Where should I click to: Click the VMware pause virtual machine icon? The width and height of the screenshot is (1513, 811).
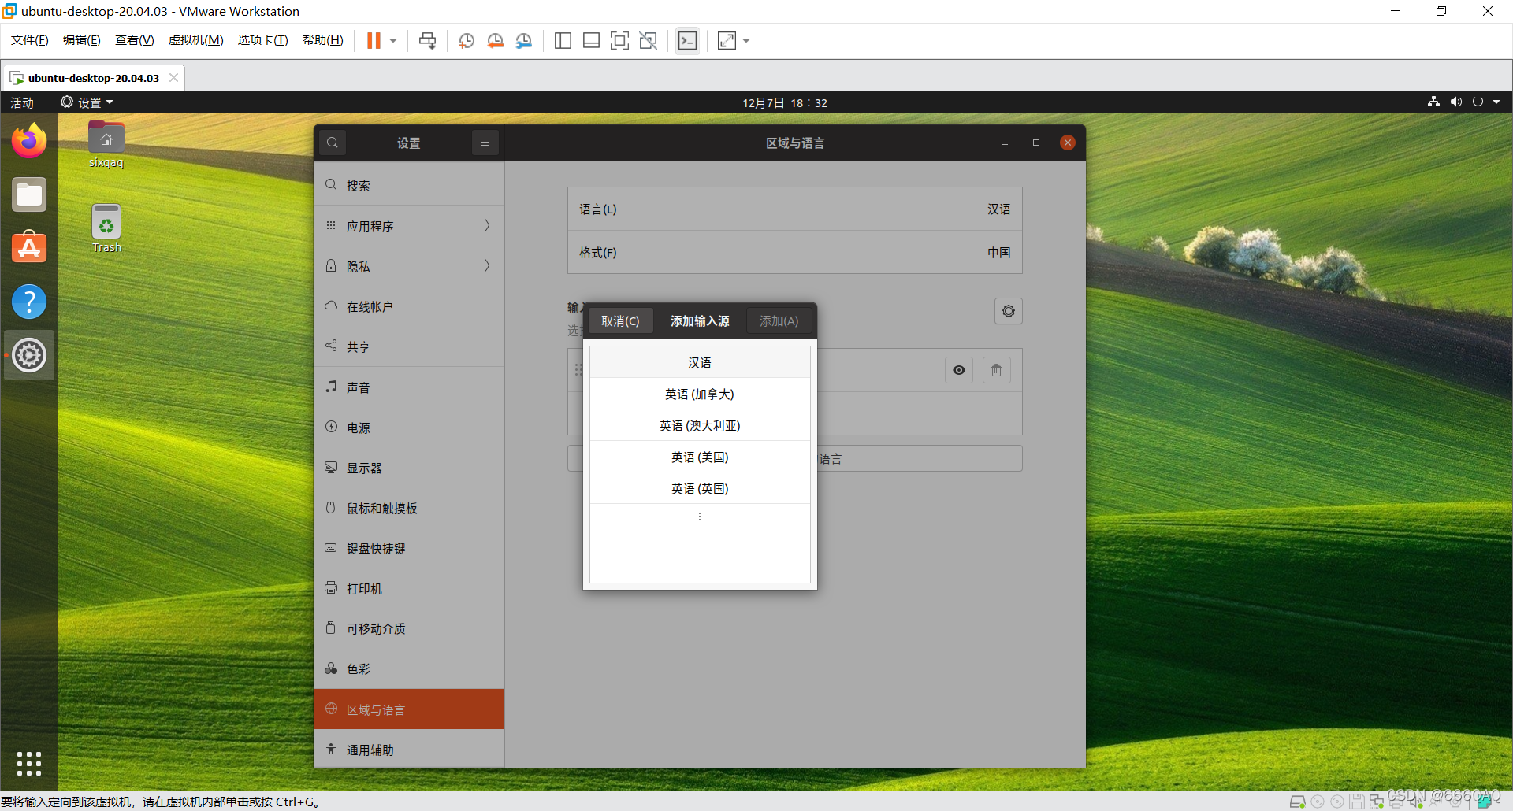(374, 40)
